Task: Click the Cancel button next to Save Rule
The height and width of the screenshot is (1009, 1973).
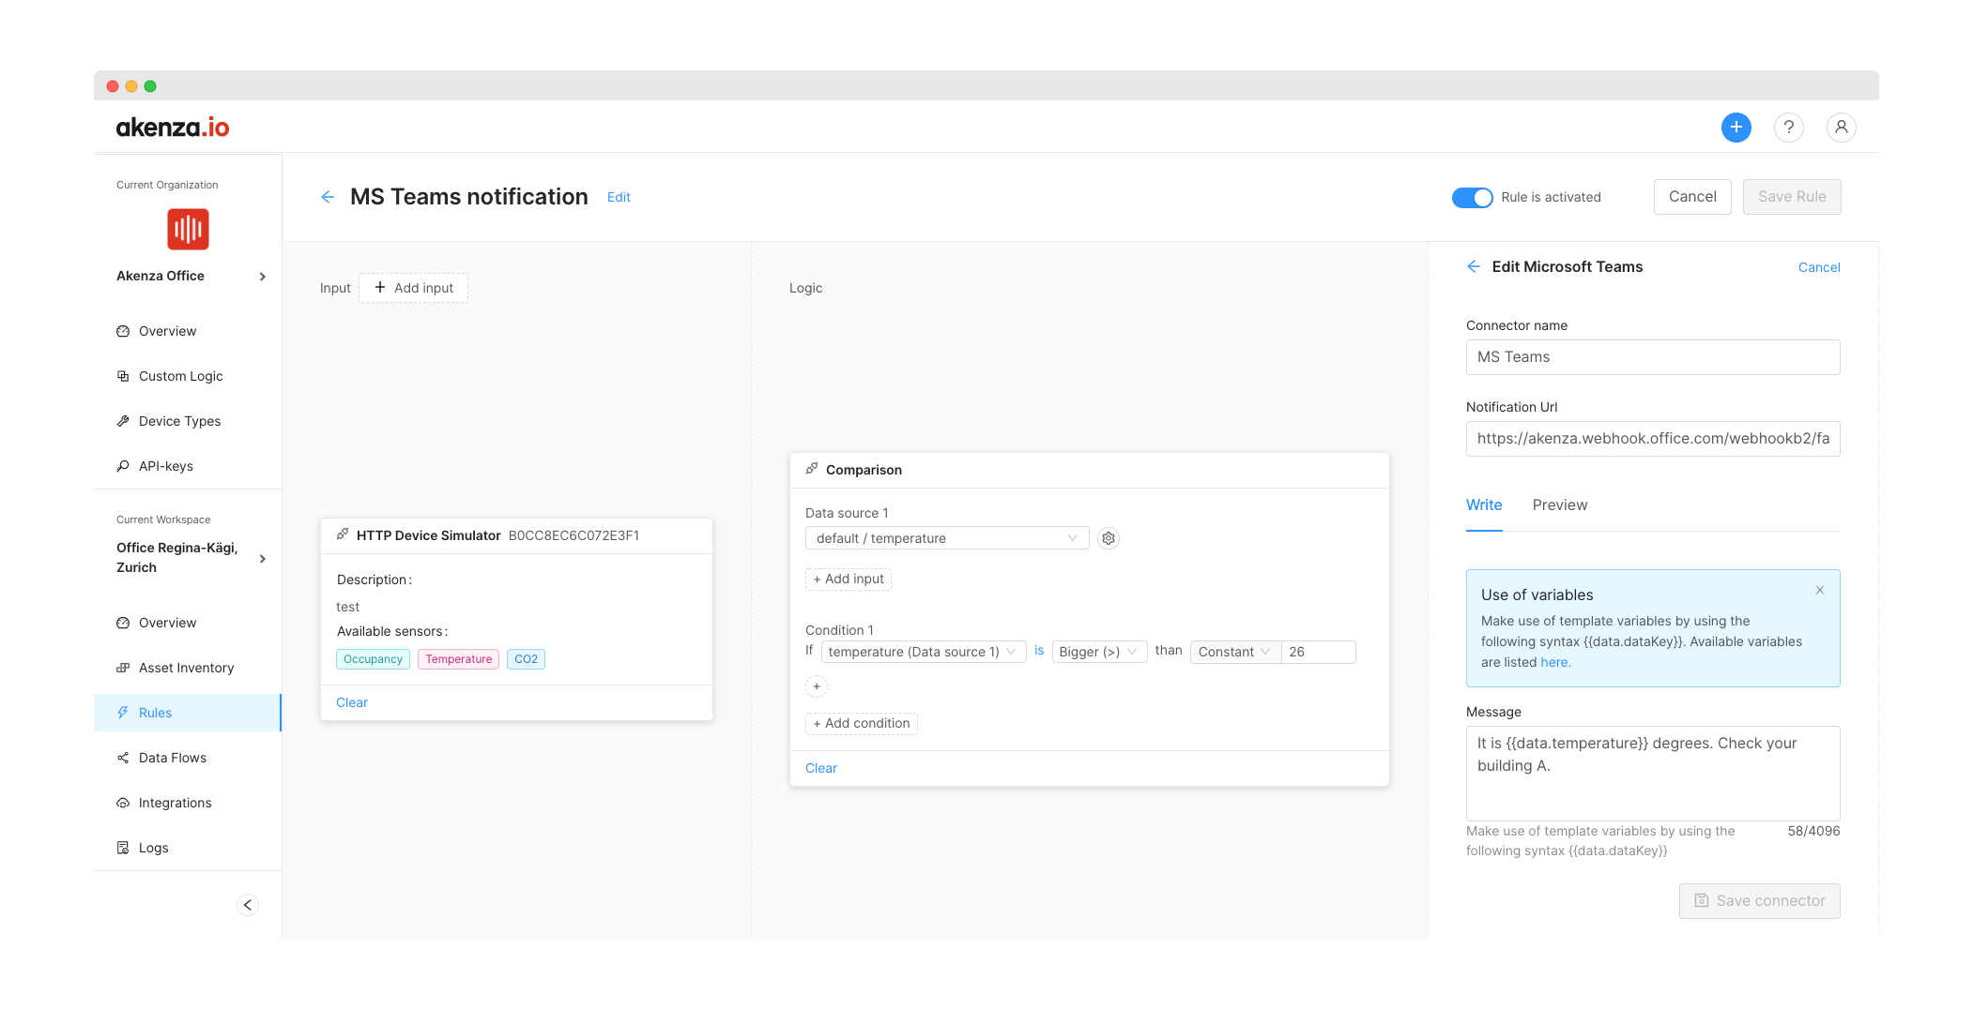Action: (1692, 197)
